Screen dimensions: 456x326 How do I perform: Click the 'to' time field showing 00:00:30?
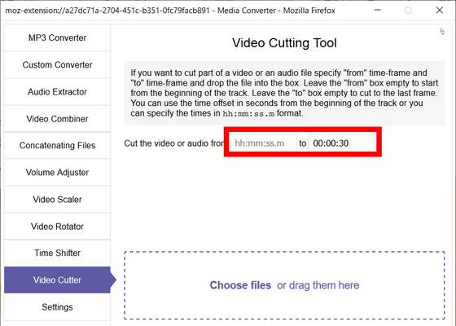(x=342, y=143)
